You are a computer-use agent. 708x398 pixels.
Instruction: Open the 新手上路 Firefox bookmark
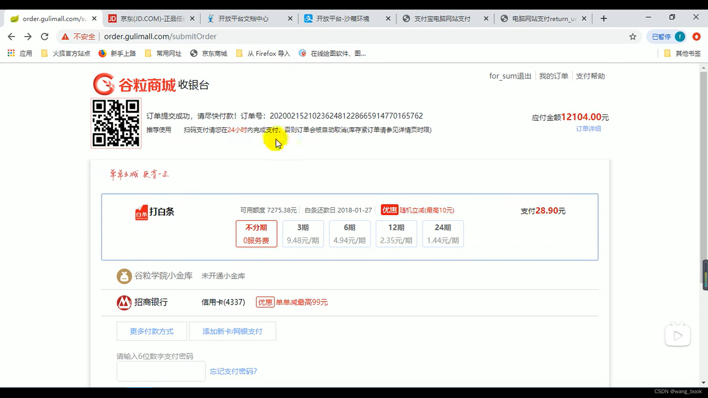[117, 53]
